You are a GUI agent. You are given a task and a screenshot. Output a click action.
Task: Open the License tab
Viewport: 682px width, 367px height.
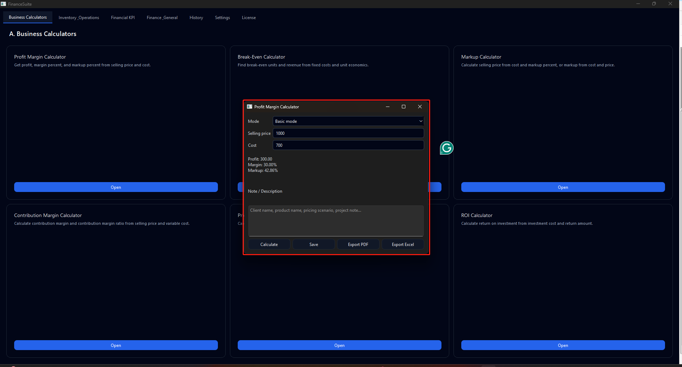tap(249, 18)
